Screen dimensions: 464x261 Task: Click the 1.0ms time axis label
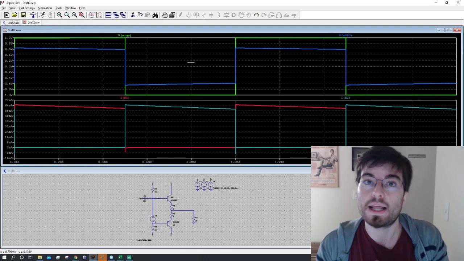[235, 162]
